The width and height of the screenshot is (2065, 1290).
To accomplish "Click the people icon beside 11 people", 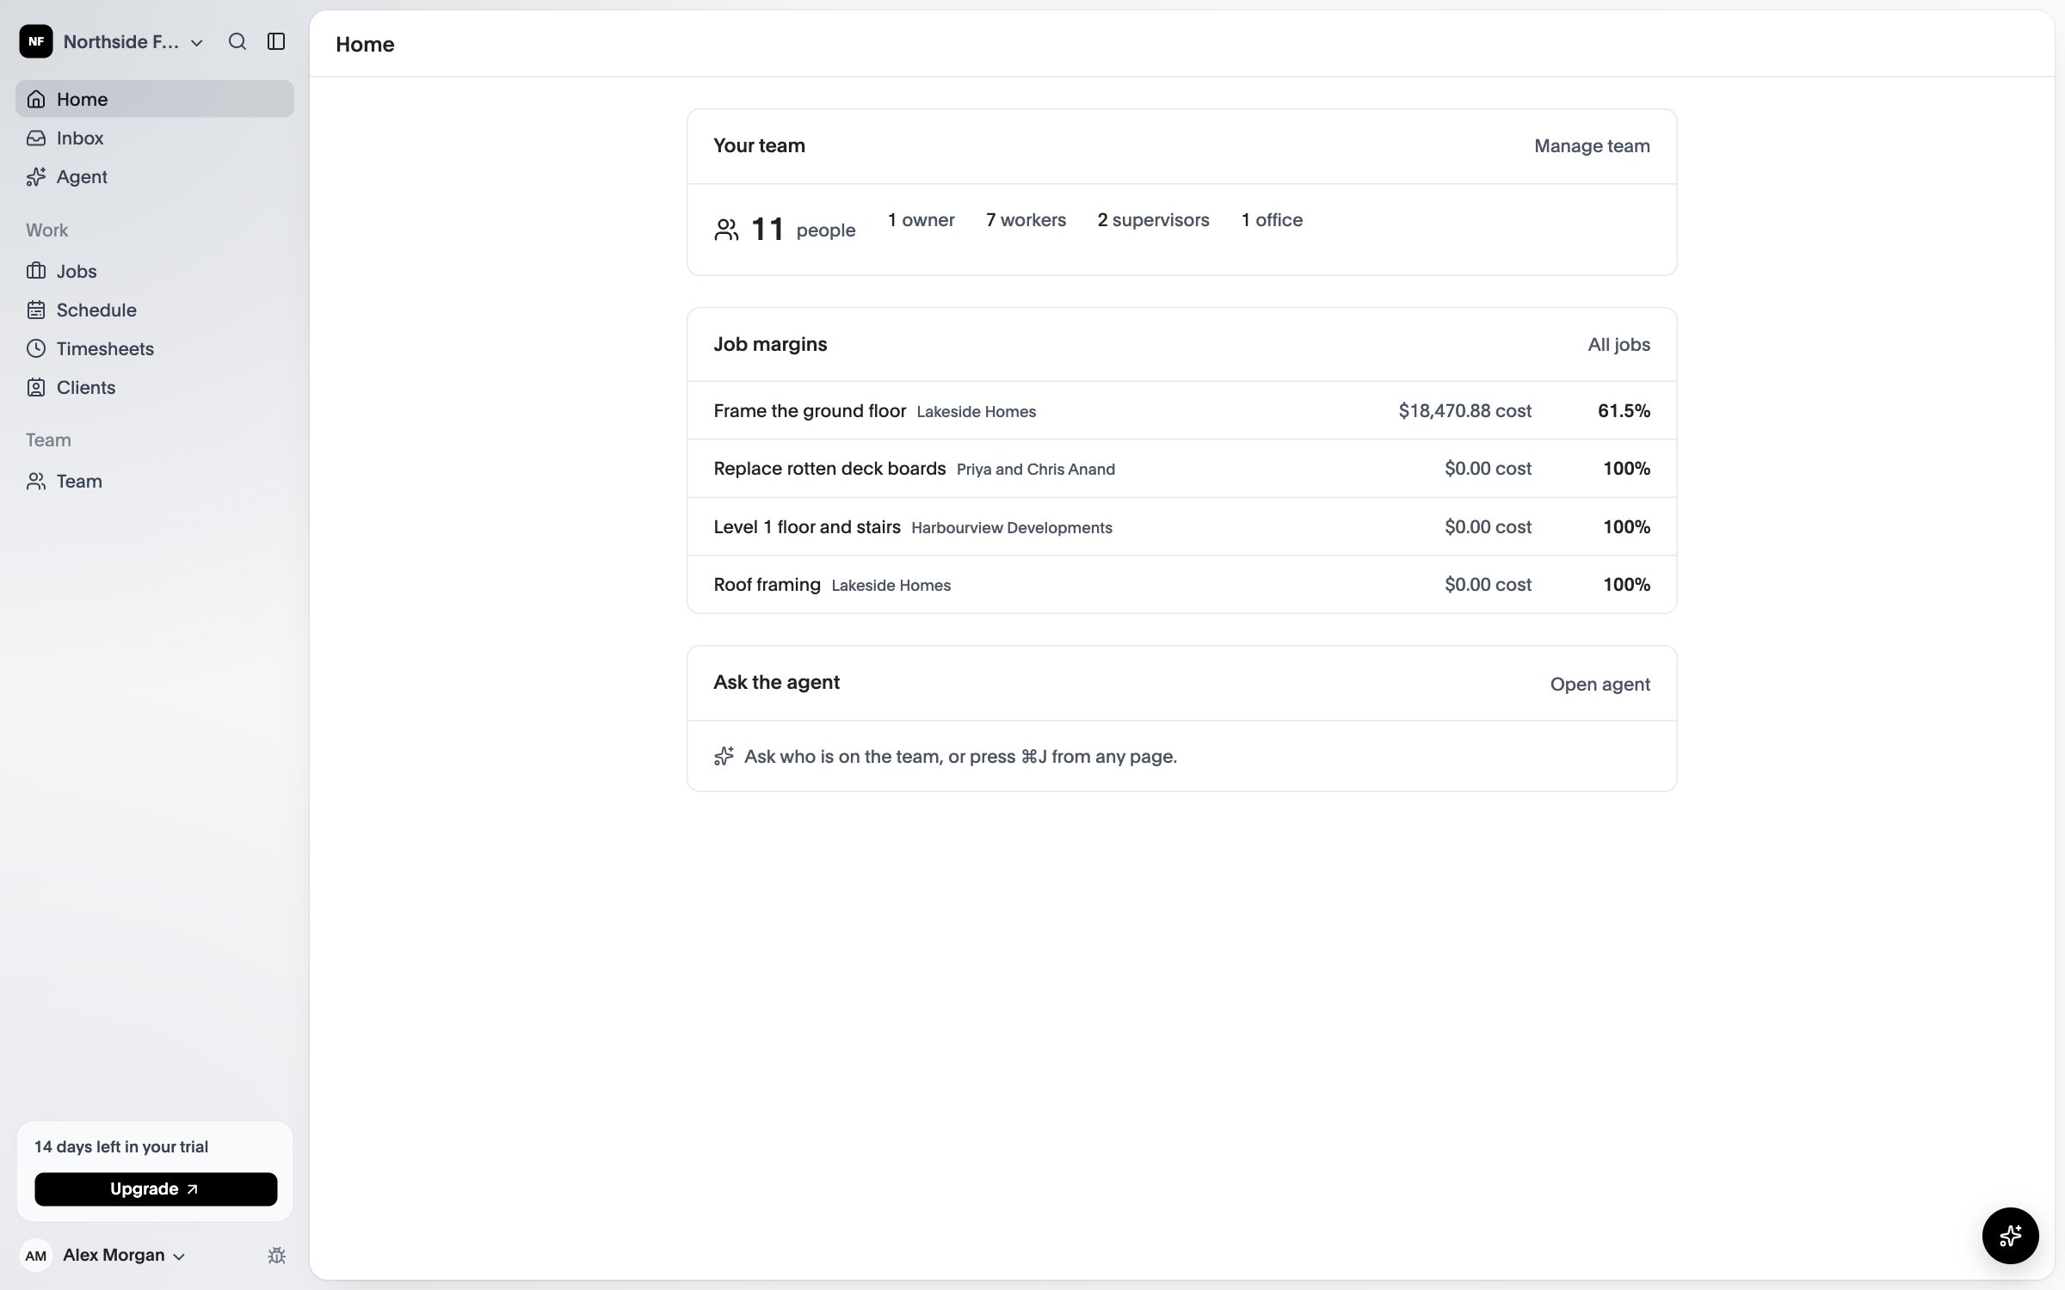I will 726,230.
